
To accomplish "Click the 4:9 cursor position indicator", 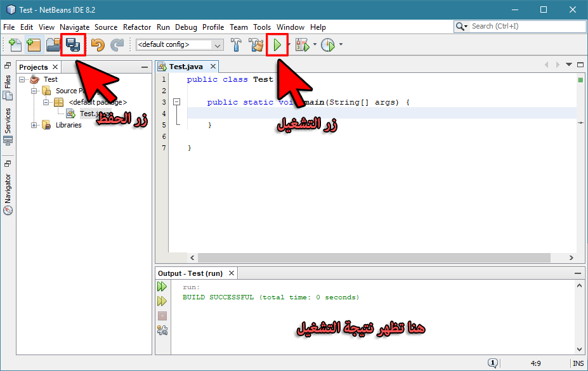I will (536, 363).
